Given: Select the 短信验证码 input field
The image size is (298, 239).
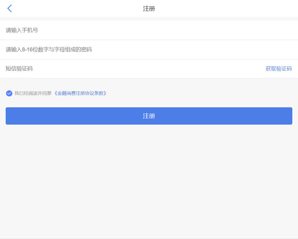Looking at the screenshot, I should coord(113,69).
